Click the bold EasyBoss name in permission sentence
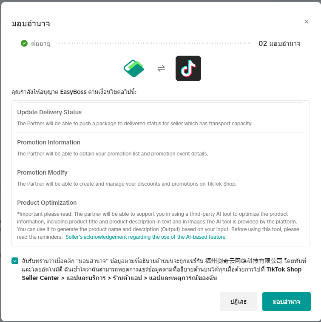Image resolution: width=321 pixels, height=322 pixels. point(74,91)
